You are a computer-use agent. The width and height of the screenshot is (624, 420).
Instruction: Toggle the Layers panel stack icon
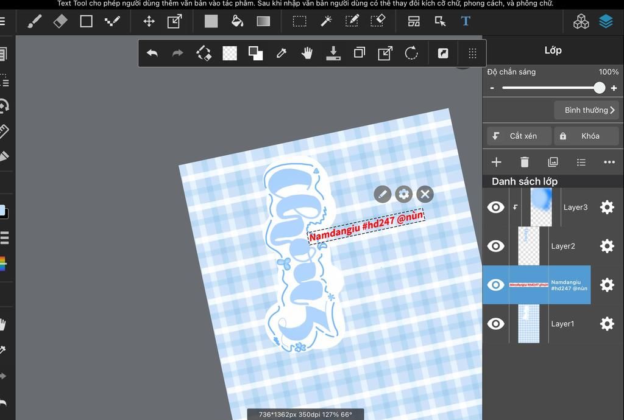pos(606,21)
